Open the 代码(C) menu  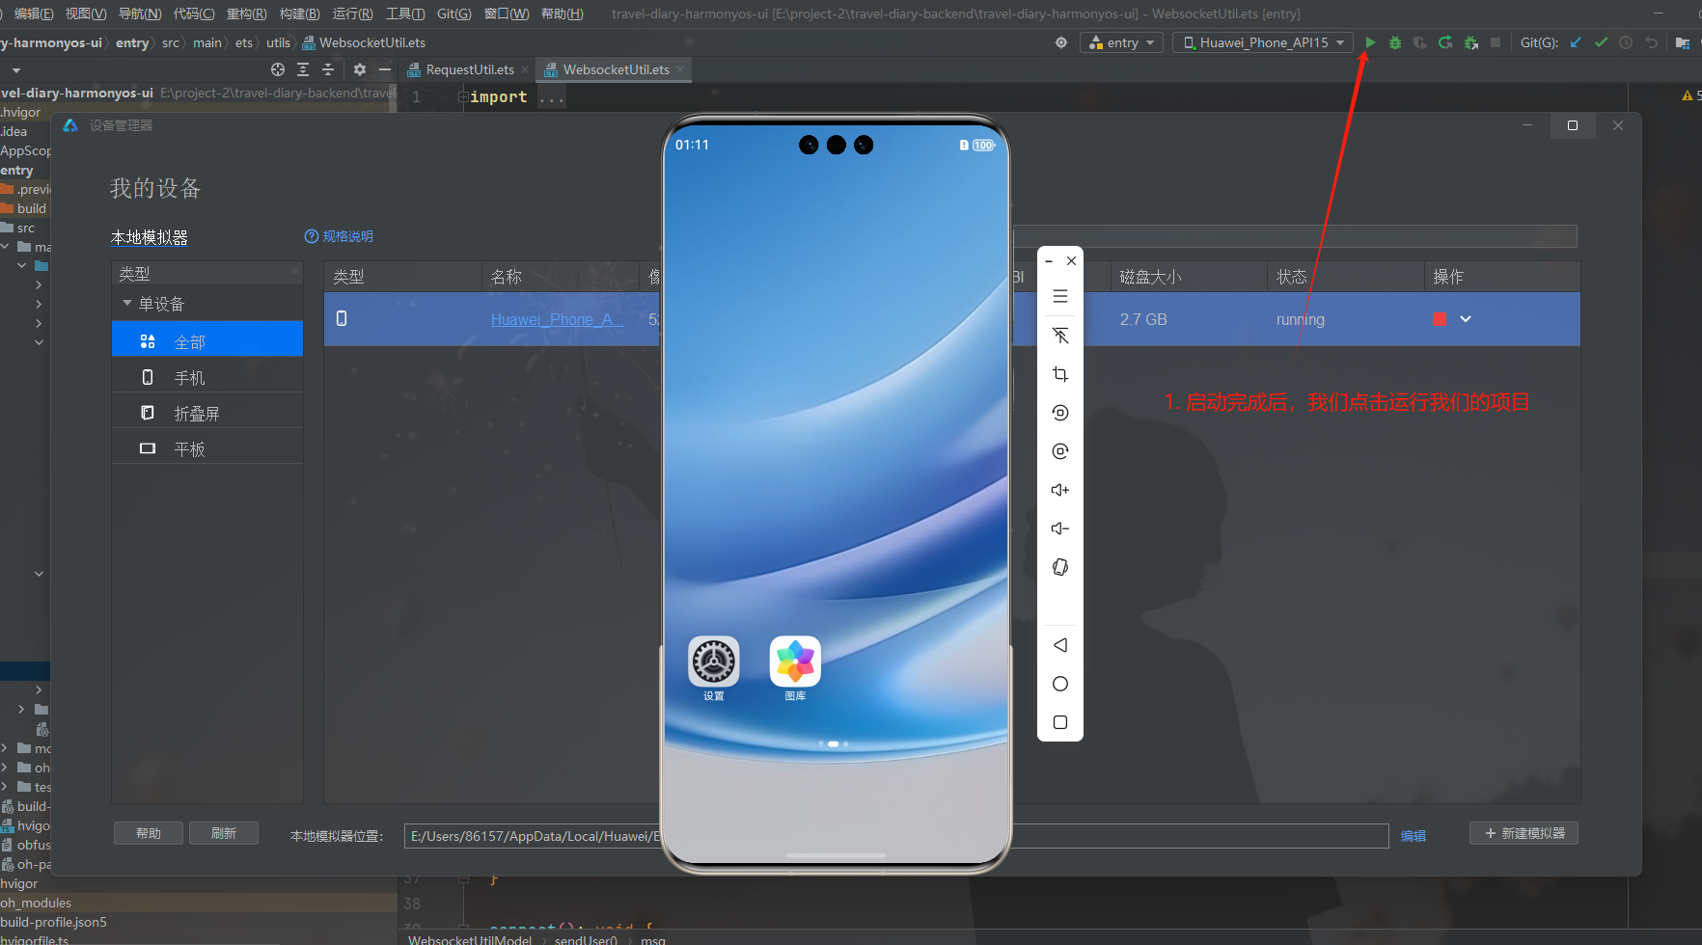click(194, 13)
